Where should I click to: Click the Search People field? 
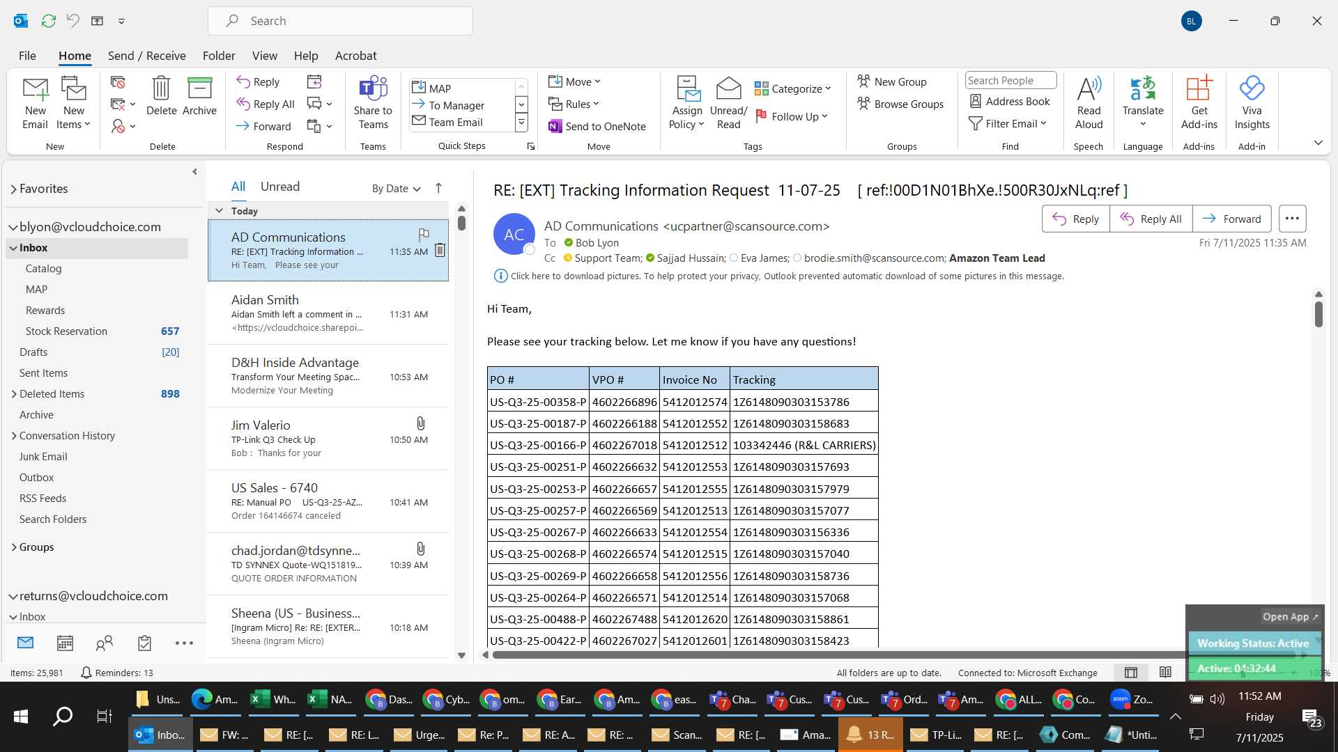pos(1010,80)
